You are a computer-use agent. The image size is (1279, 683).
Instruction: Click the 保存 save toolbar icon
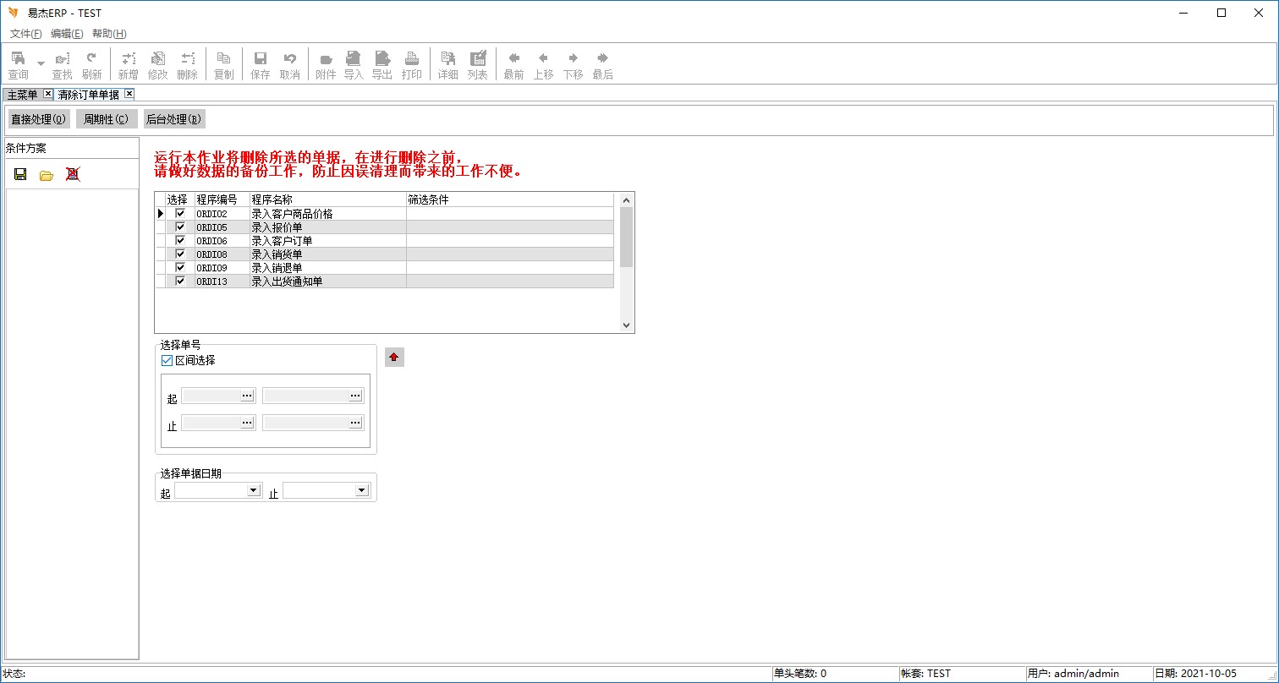pyautogui.click(x=261, y=65)
